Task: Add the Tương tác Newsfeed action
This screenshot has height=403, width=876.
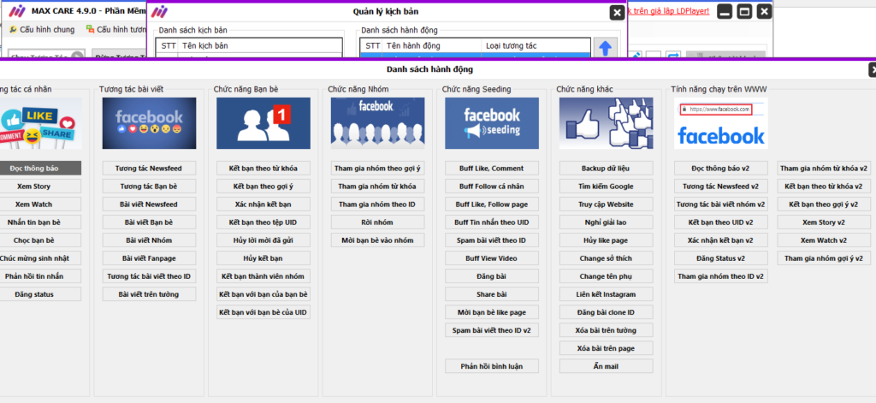Action: [x=149, y=168]
